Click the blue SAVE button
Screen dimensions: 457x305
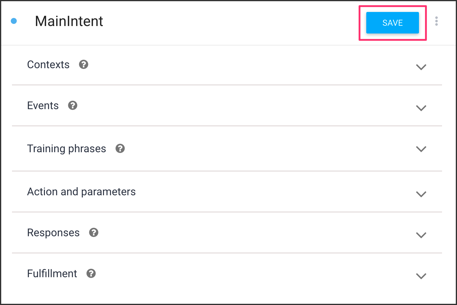coord(392,23)
